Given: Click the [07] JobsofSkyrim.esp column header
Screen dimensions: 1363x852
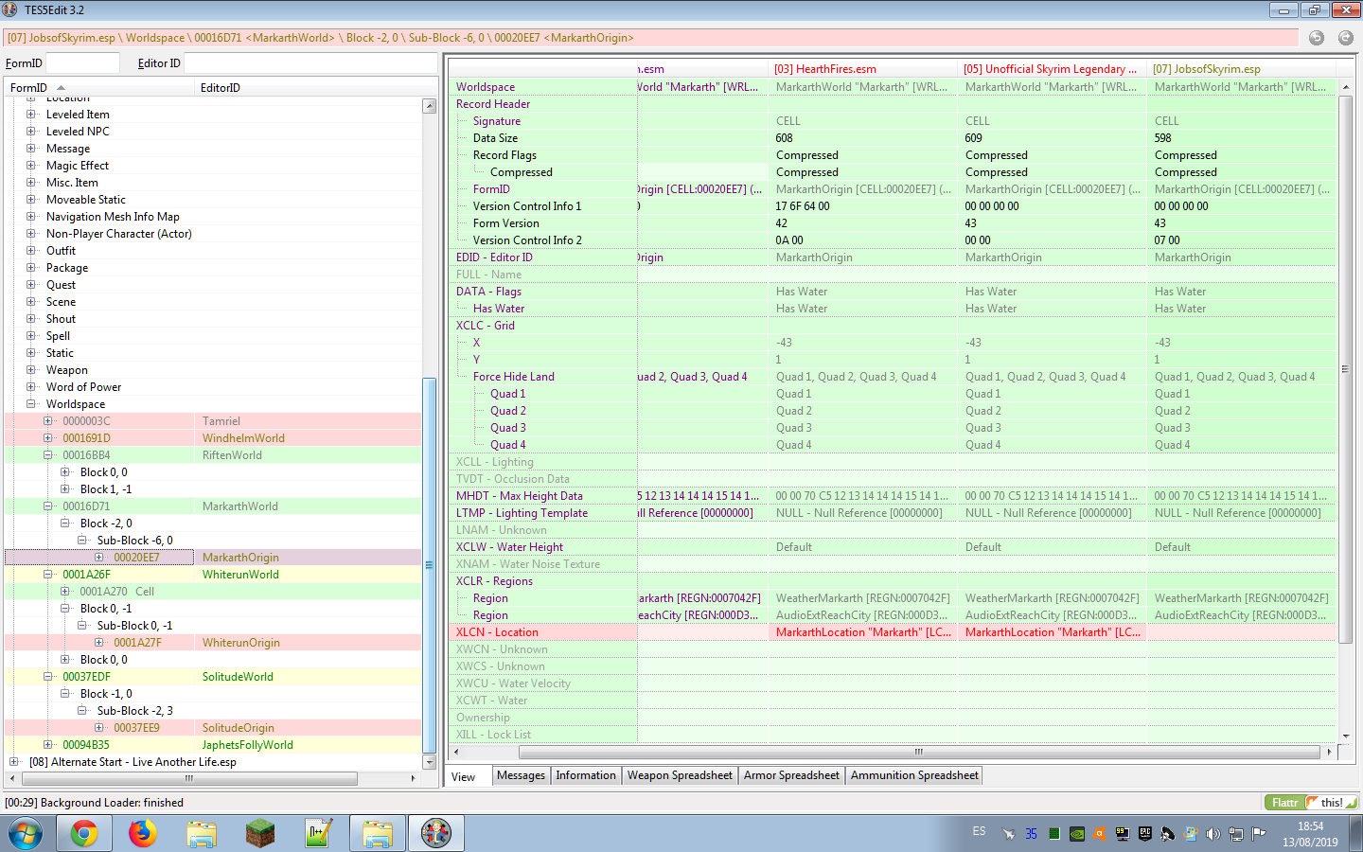Looking at the screenshot, I should tap(1242, 69).
